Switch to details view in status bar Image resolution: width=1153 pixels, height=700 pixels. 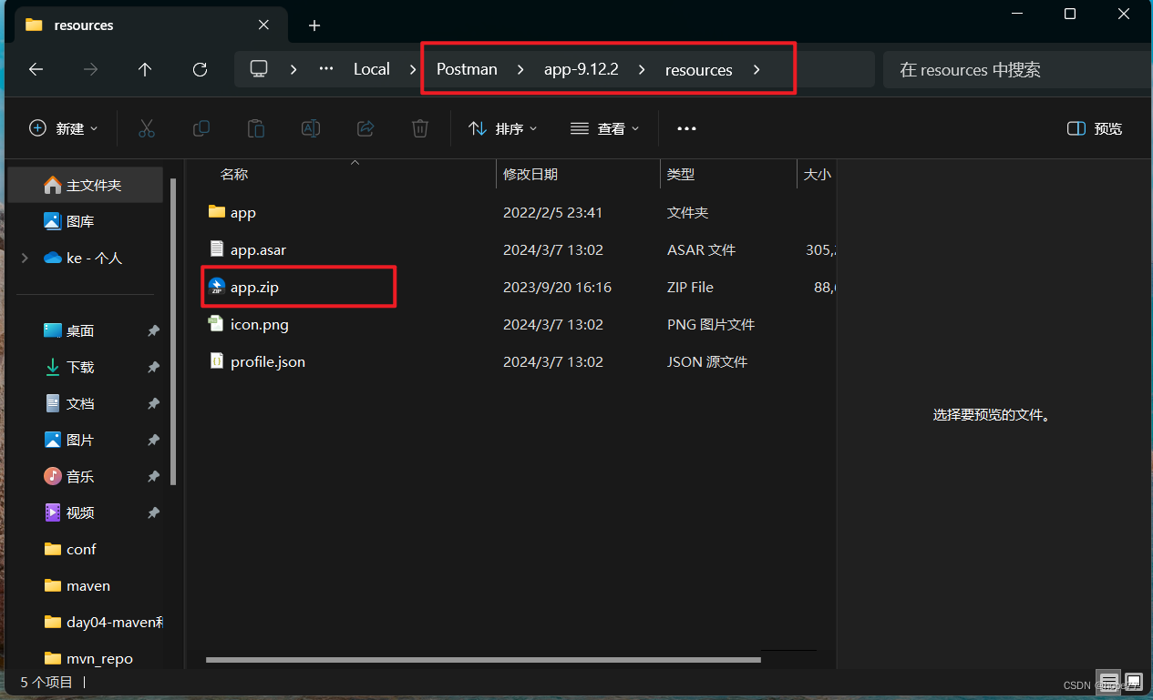pyautogui.click(x=1108, y=682)
